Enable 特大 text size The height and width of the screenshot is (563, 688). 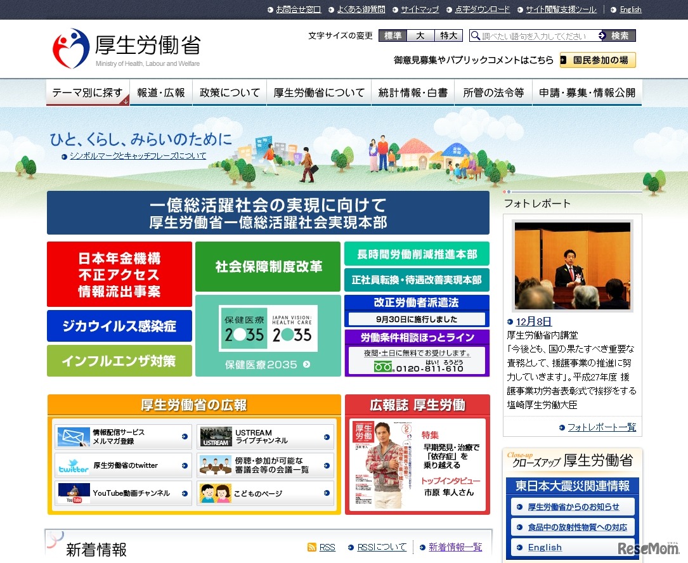click(448, 36)
